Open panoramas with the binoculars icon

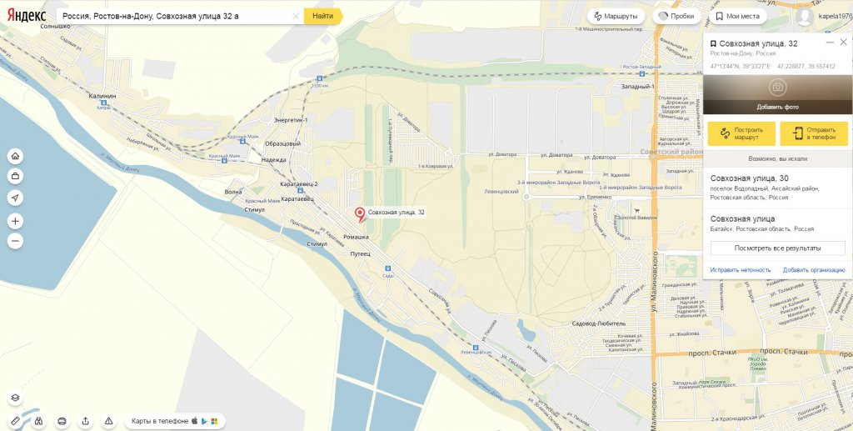38,421
